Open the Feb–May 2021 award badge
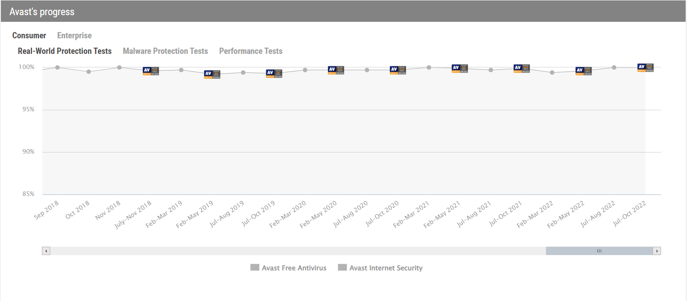This screenshot has width=687, height=301. coord(459,68)
